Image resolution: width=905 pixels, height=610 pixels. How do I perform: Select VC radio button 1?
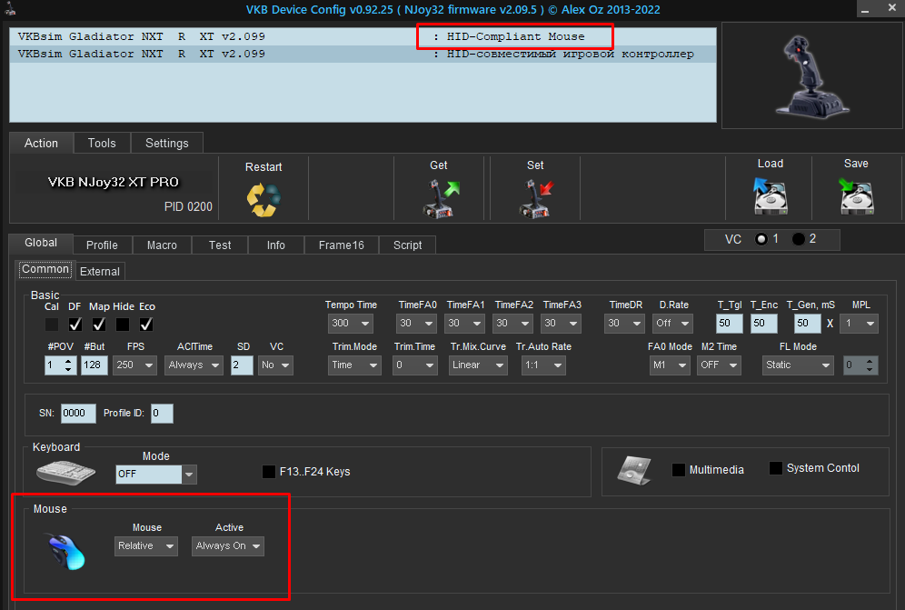[761, 239]
